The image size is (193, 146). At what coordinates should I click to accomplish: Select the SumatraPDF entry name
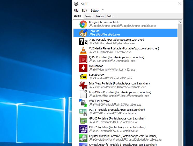(96, 75)
